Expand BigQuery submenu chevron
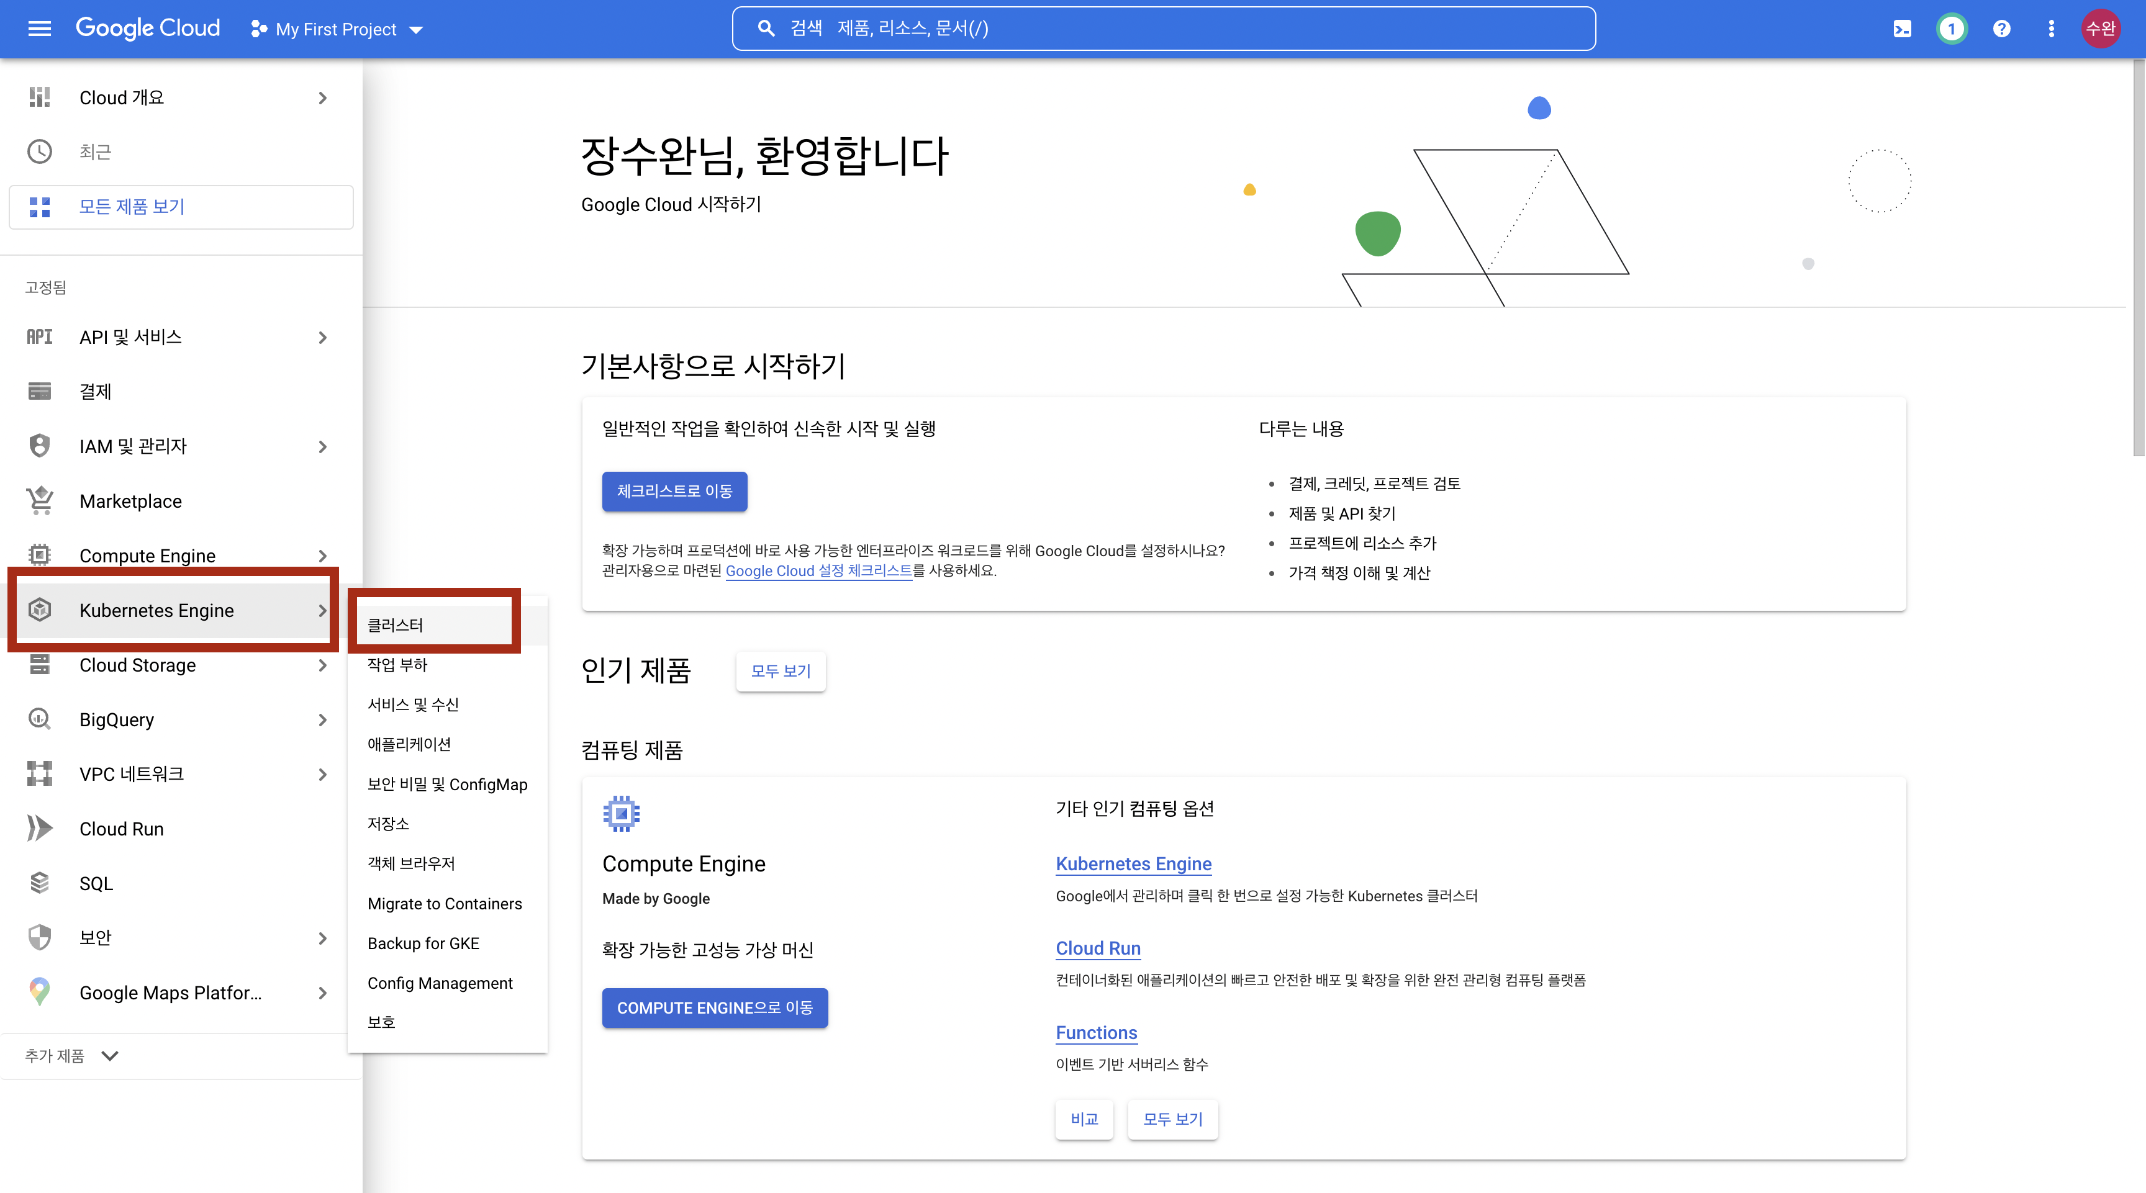Image resolution: width=2146 pixels, height=1193 pixels. [322, 719]
